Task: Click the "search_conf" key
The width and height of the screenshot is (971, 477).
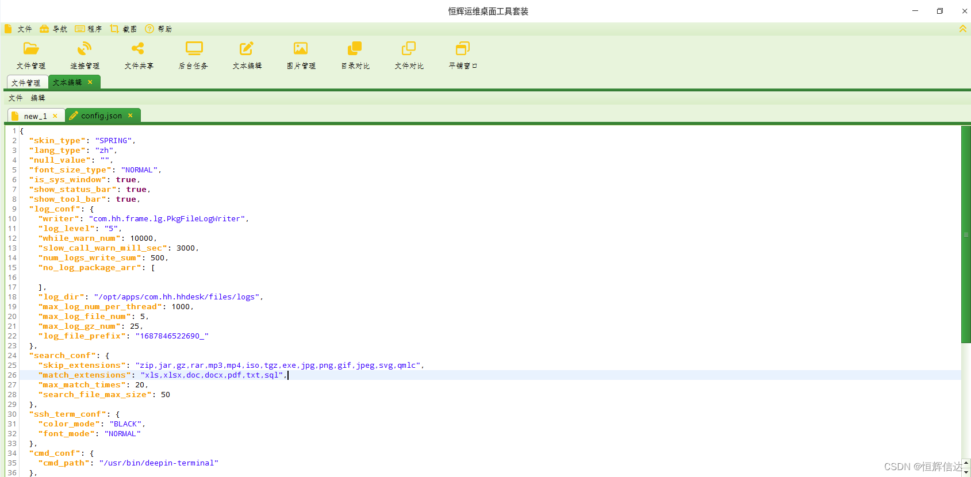Action: 63,356
